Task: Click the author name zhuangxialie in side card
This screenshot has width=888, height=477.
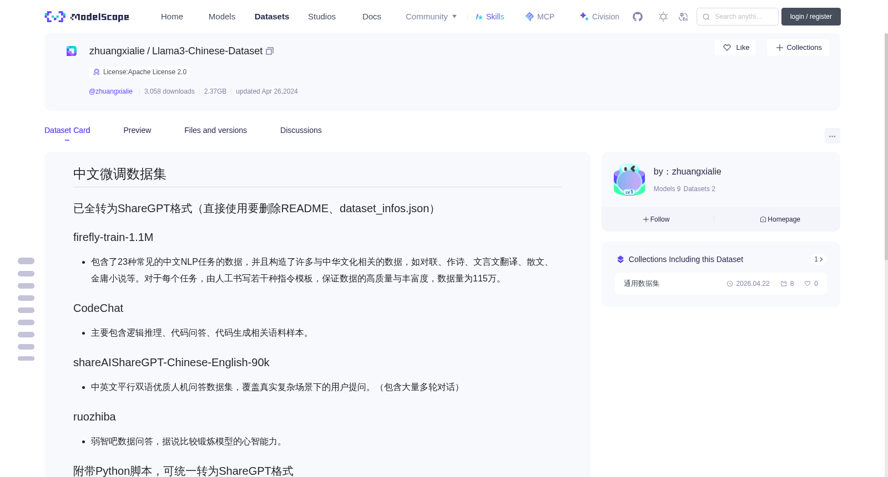Action: coord(697,172)
